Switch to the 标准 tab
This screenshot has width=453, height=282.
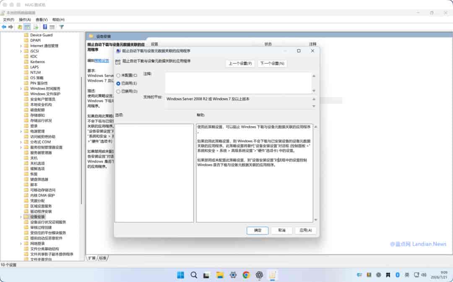(x=103, y=258)
